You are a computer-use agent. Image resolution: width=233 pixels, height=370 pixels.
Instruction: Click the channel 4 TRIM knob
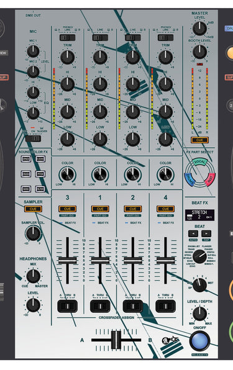coord(165,57)
